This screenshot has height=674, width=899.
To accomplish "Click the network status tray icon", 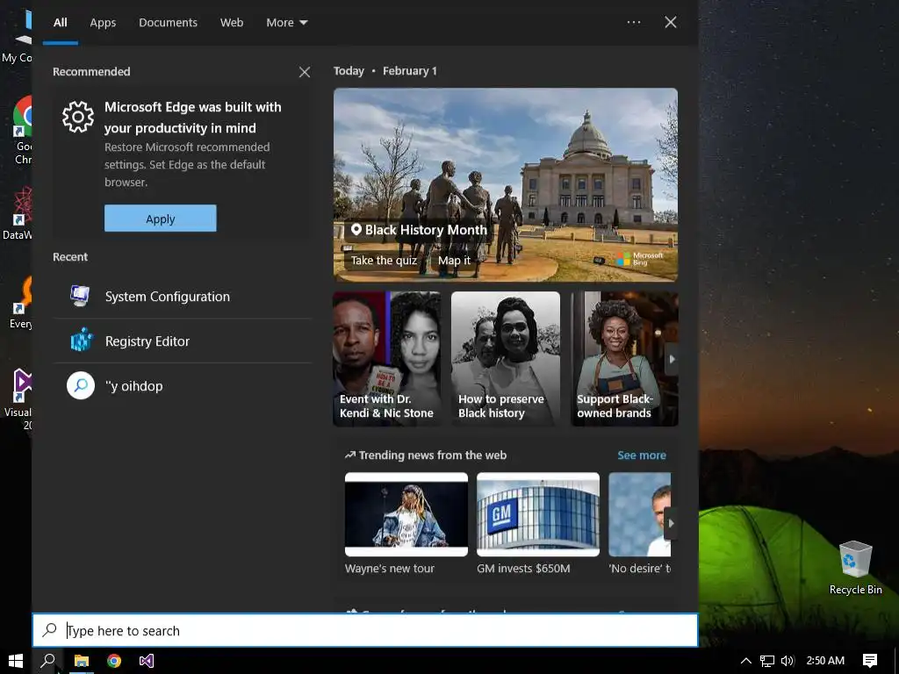I will tap(767, 661).
